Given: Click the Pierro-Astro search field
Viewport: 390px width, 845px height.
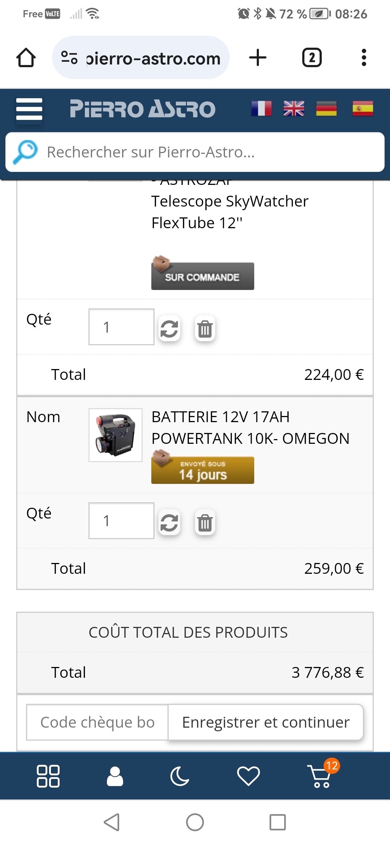Looking at the screenshot, I should pos(202,152).
